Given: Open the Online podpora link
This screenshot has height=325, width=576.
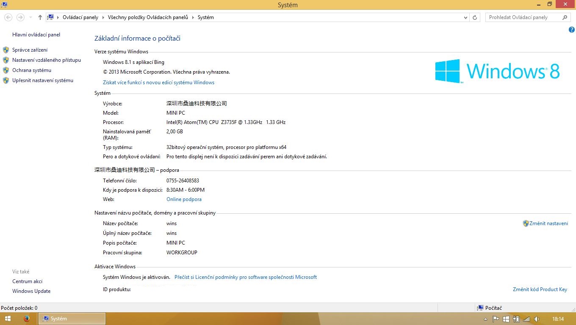Looking at the screenshot, I should [x=184, y=199].
